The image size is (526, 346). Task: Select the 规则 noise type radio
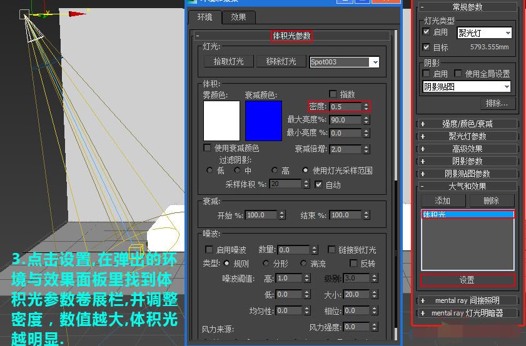pyautogui.click(x=226, y=264)
